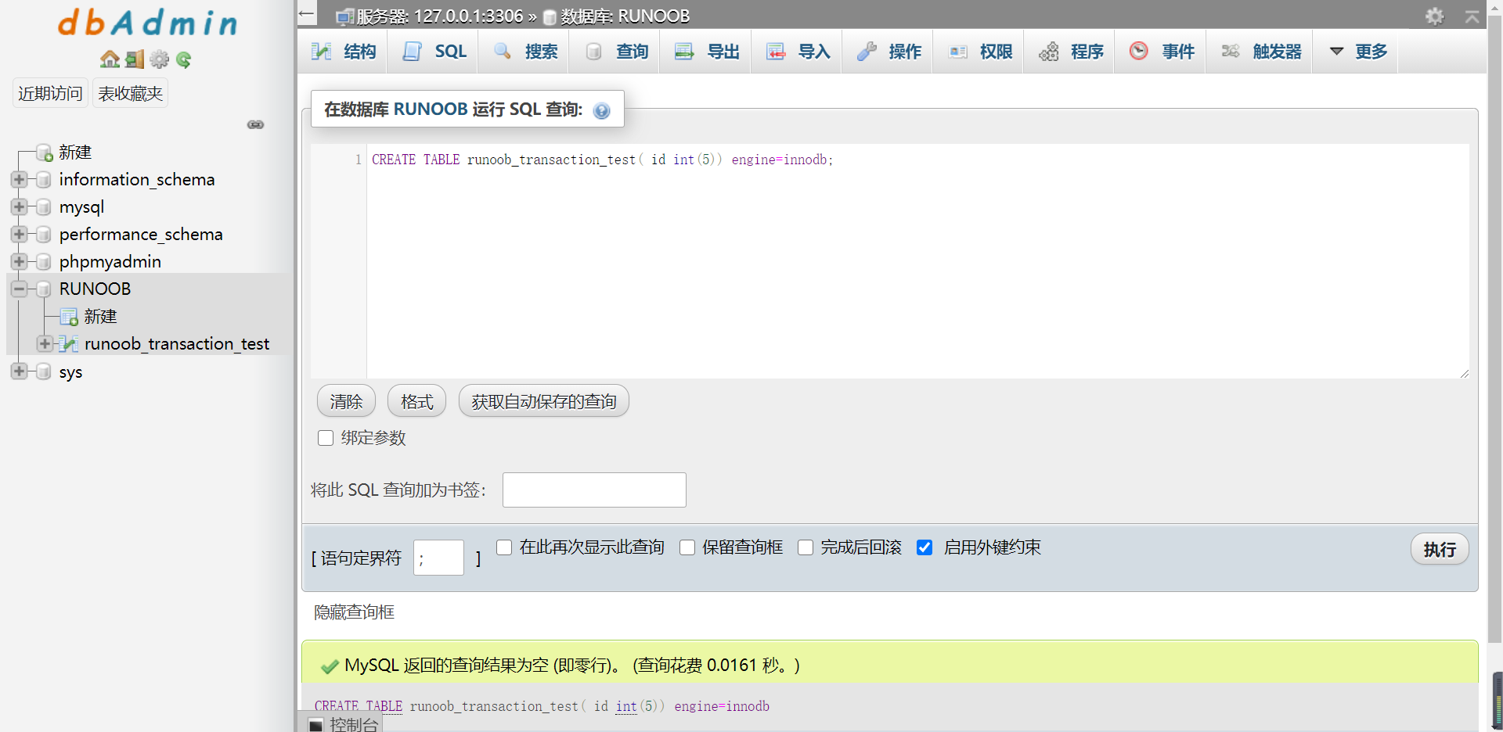The width and height of the screenshot is (1503, 732).
Task: Collapse the RUNOOB database node
Action: click(20, 289)
